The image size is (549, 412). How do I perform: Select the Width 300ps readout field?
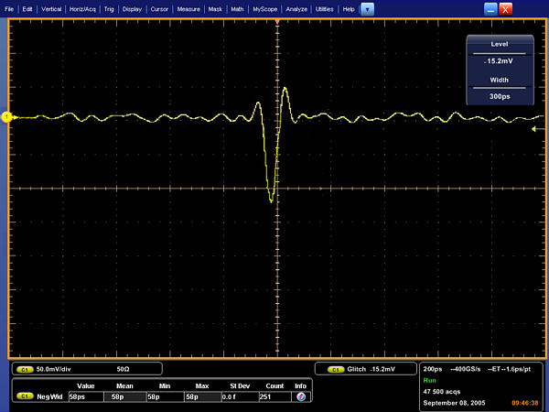[x=500, y=96]
